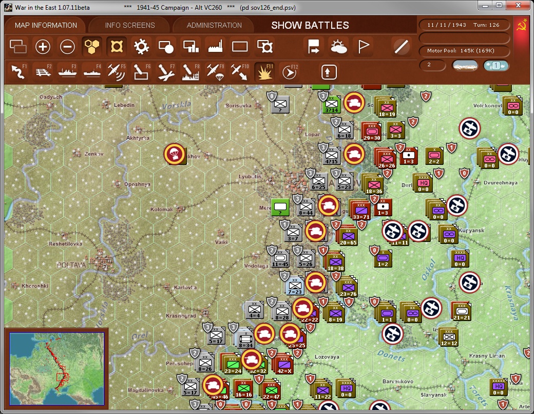Switch to the INFO SCREENS tab
Screen dimensions: 534x414
click(130, 25)
